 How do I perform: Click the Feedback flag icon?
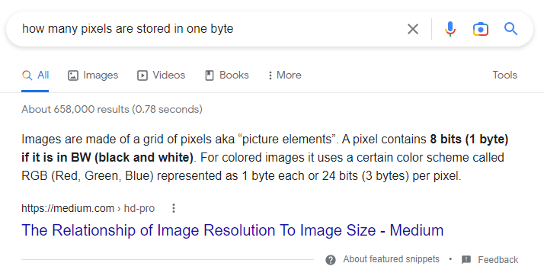click(x=466, y=260)
